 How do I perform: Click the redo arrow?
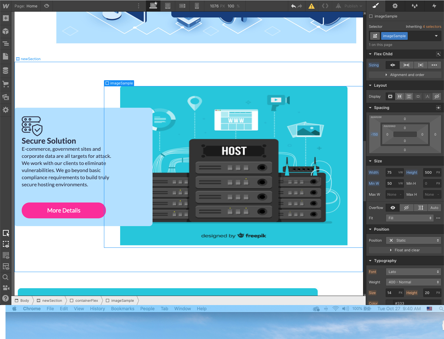[x=300, y=6]
